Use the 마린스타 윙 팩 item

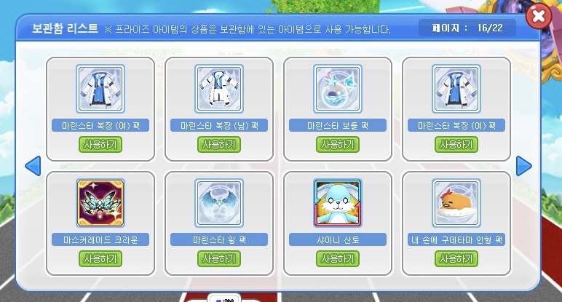pos(219,258)
